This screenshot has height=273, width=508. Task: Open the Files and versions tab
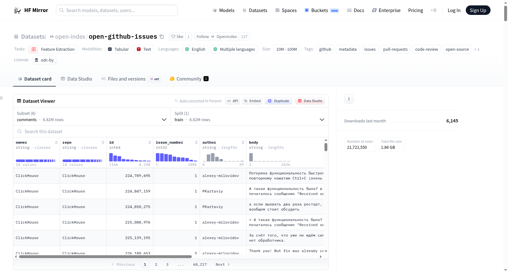point(130,79)
